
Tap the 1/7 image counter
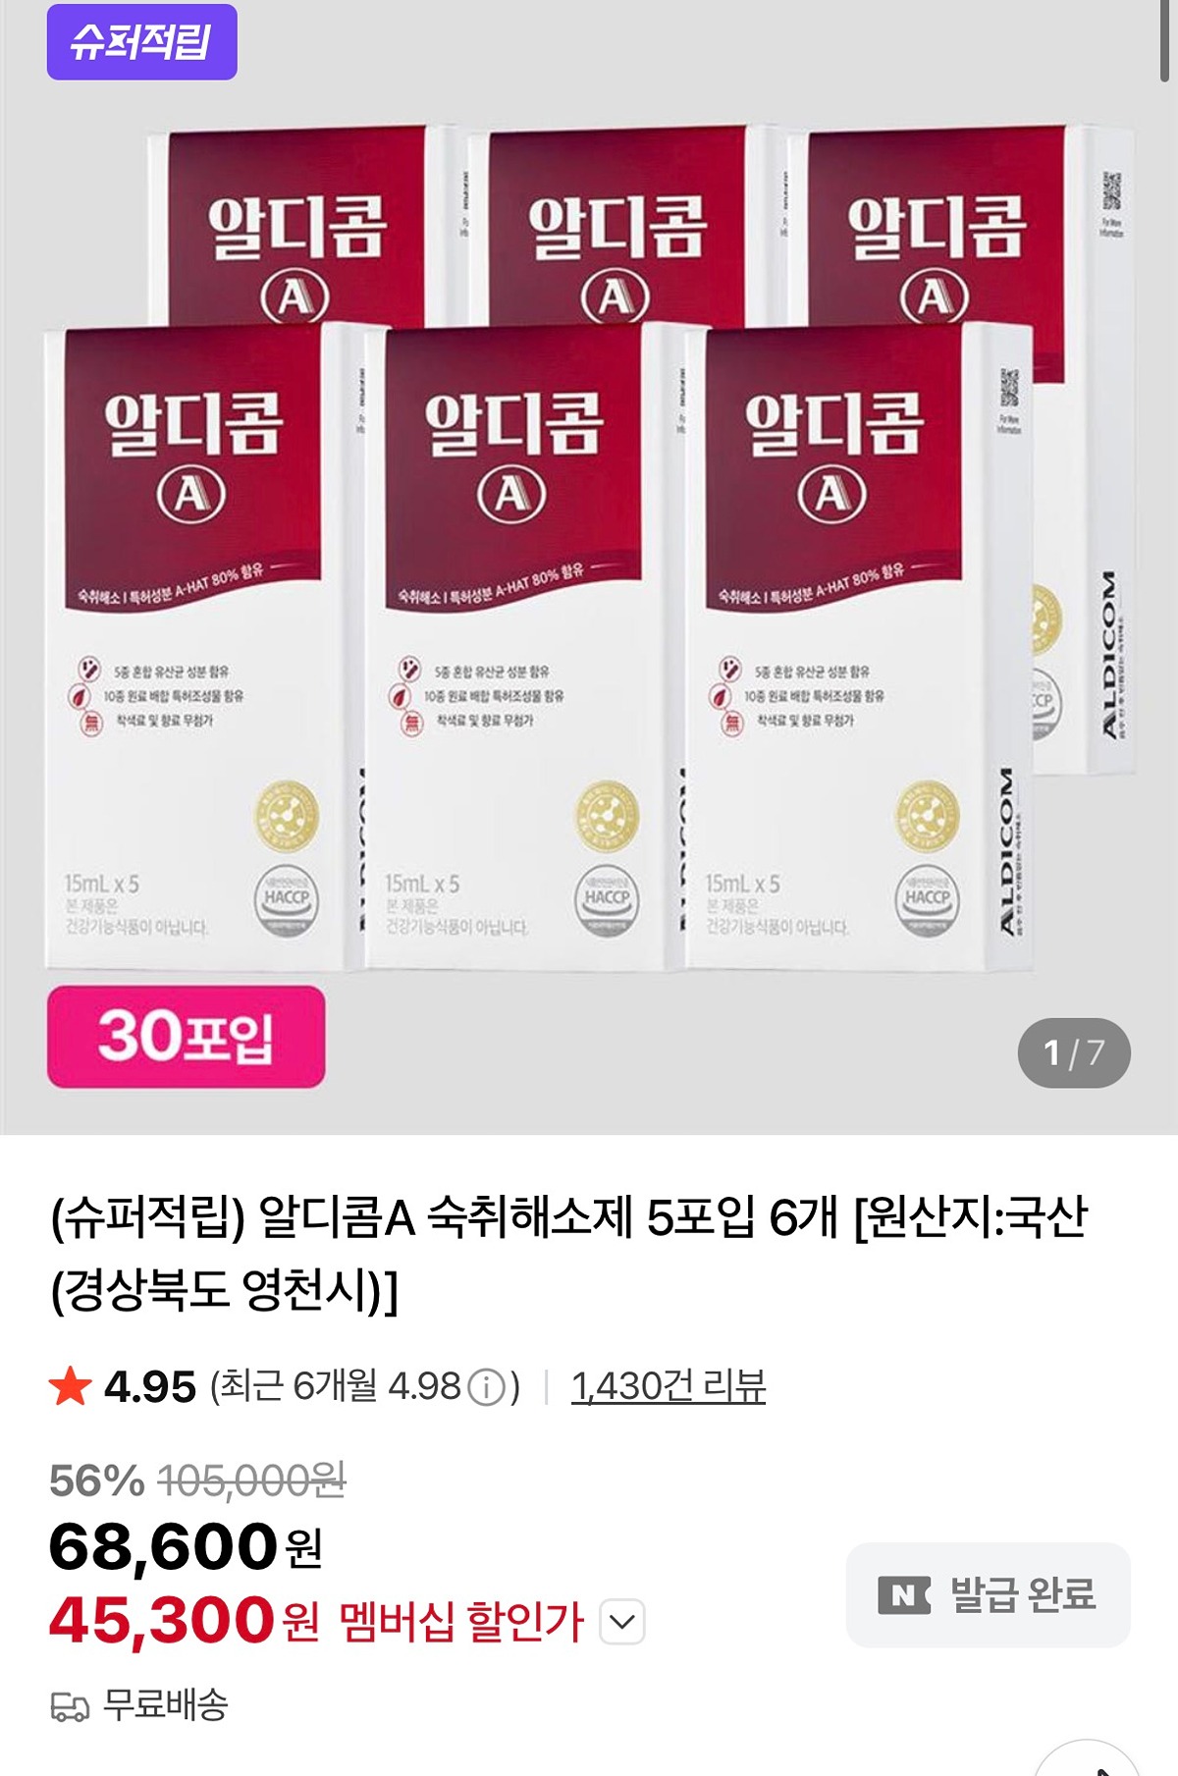coord(1074,1053)
